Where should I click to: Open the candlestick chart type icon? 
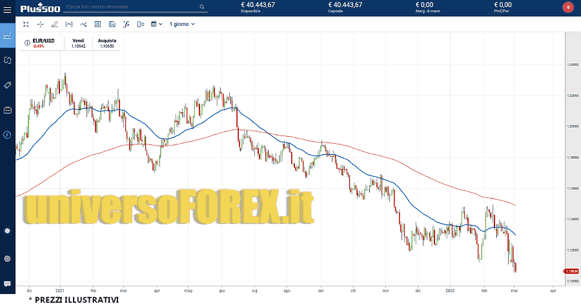pos(140,24)
